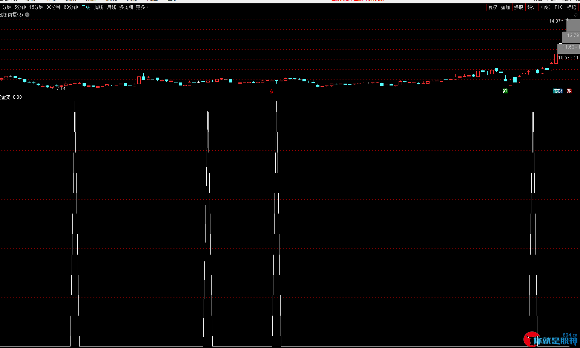This screenshot has height=348, width=580.
Task: Open the 多周期 multi-period view
Action: click(126, 7)
